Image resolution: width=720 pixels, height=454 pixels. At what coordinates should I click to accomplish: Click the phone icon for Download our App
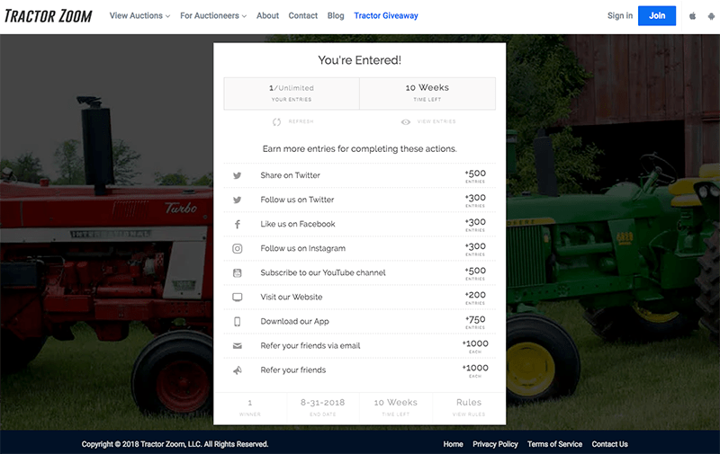[x=237, y=322]
